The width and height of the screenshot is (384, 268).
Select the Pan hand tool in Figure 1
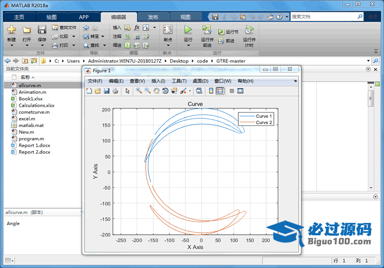pyautogui.click(x=156, y=91)
